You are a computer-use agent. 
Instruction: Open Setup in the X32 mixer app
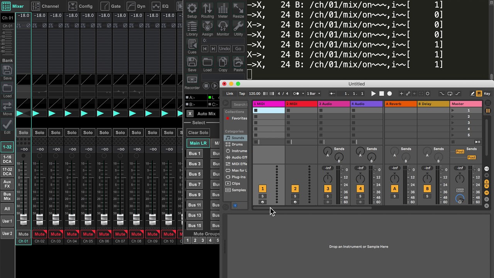click(x=192, y=10)
